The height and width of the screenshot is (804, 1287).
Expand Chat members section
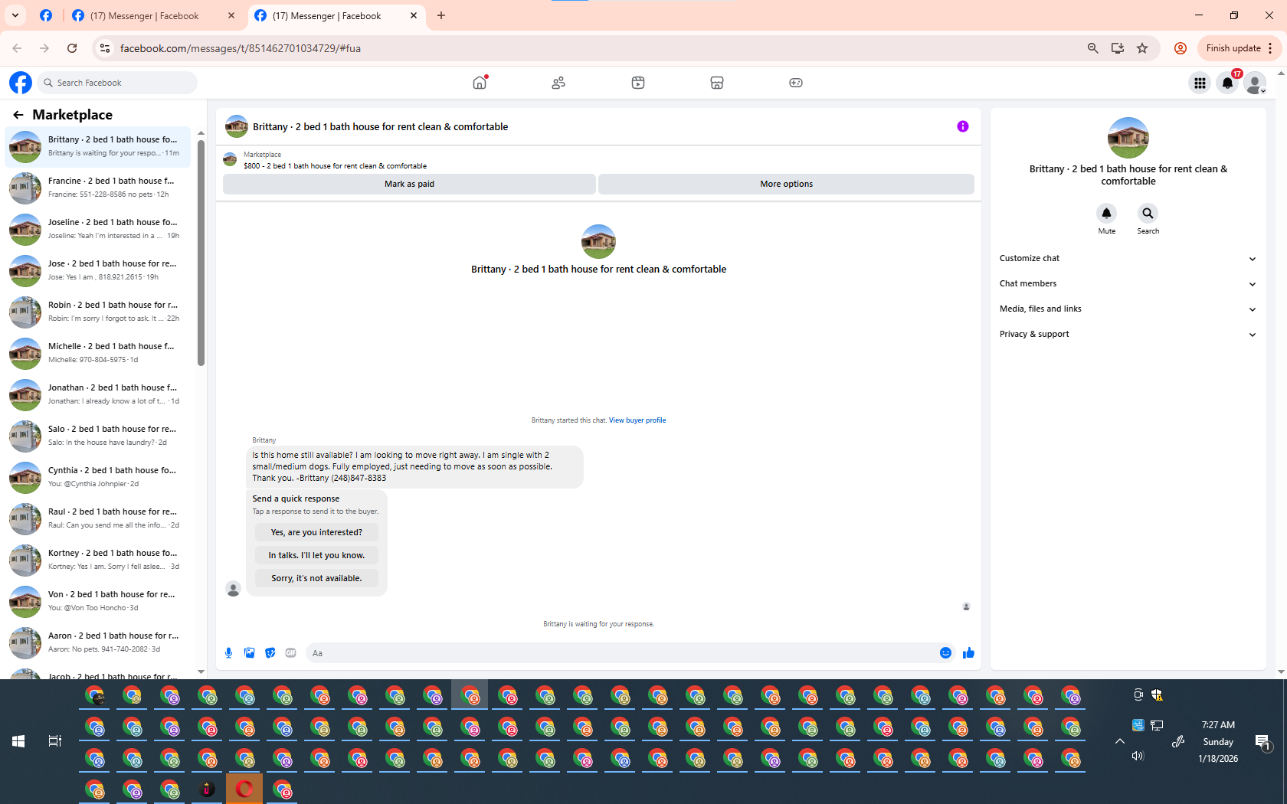[x=1128, y=284]
